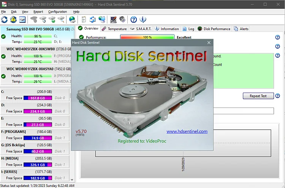Open the Report menu
Image resolution: width=285 pixels, height=188 pixels.
click(38, 12)
